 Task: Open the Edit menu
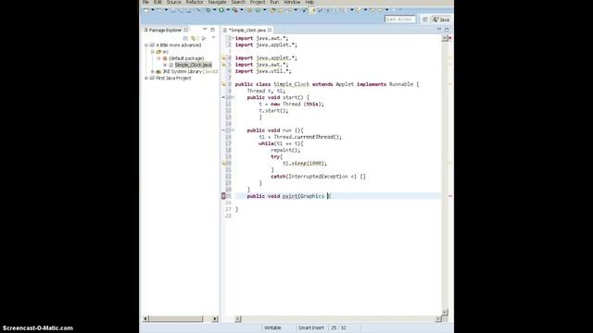click(x=158, y=2)
